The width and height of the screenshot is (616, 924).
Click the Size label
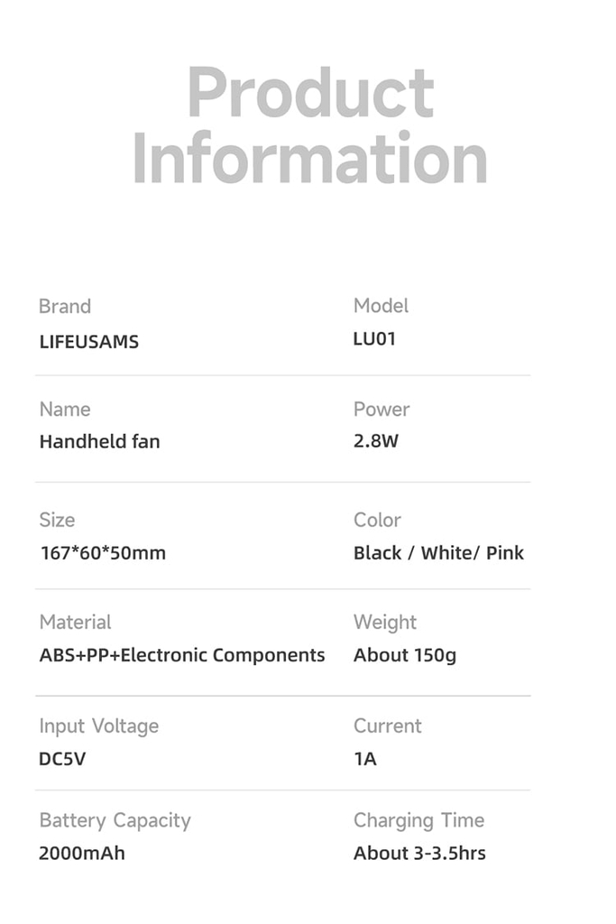[57, 520]
